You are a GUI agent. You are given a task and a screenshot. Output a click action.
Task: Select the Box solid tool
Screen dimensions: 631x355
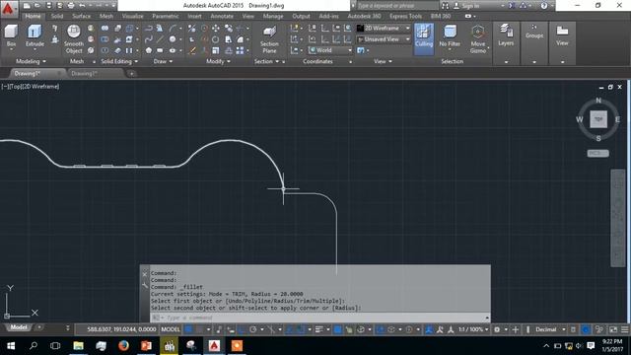[x=11, y=35]
